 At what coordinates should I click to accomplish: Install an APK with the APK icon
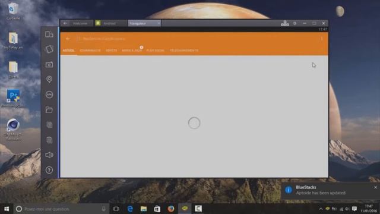49,95
